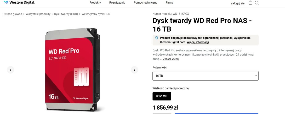Screen dimensions: 285x114
Task: Expand description via Zobacz więcej
Action: tap(171, 59)
